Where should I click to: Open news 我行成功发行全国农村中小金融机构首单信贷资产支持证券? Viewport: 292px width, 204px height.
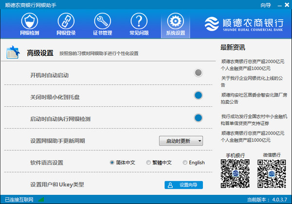pyautogui.click(x=254, y=120)
